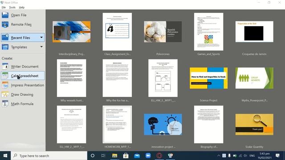285x160 pixels.
Task: Show hidden system tray icons
Action: [x=219, y=156]
